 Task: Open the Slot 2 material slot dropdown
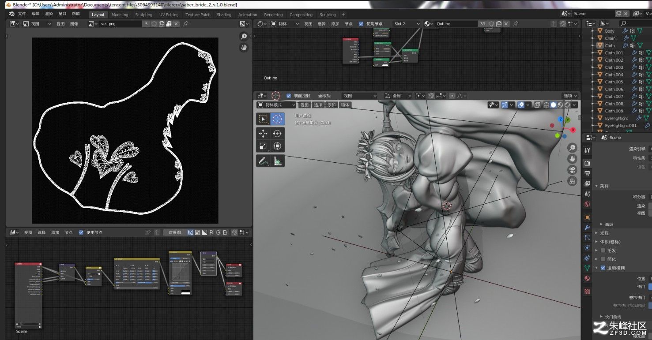coord(406,24)
